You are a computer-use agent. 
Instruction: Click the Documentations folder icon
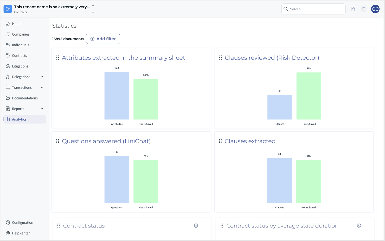8,98
